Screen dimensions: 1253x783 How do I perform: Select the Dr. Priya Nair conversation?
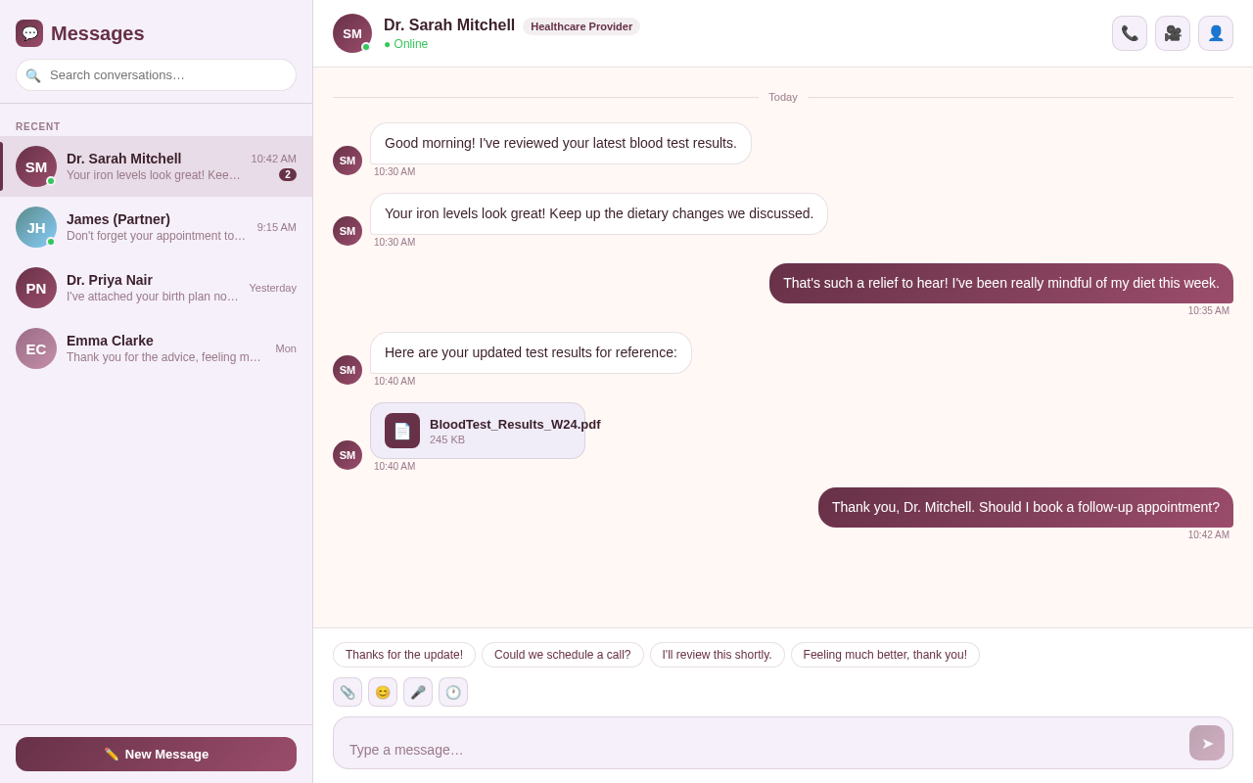tap(156, 288)
